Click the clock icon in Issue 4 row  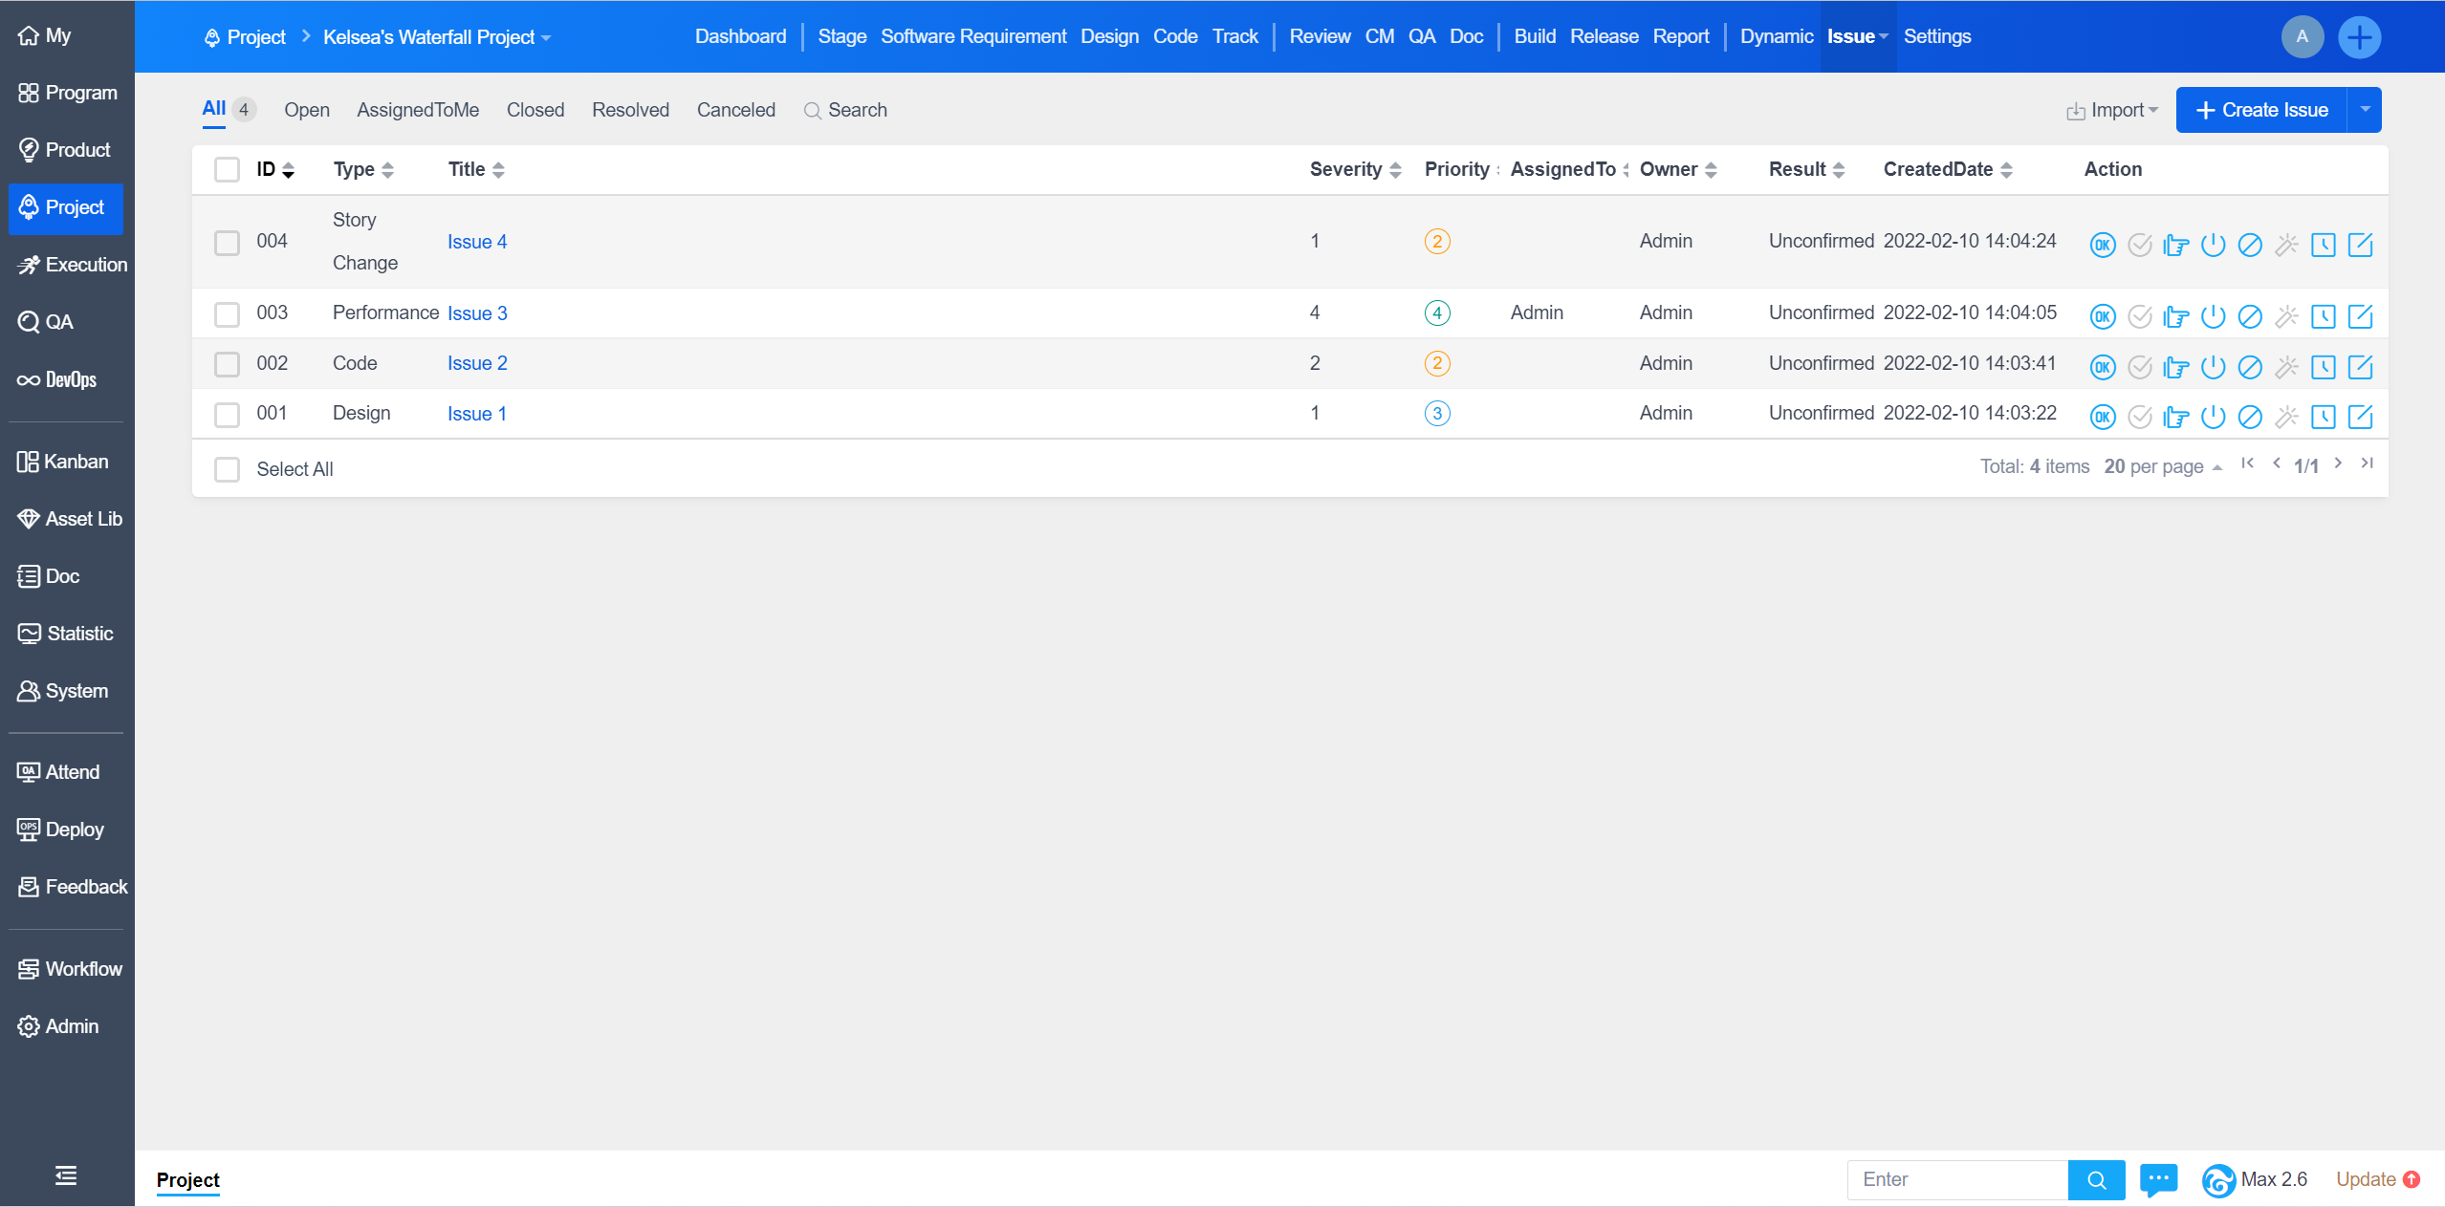[x=2323, y=245]
